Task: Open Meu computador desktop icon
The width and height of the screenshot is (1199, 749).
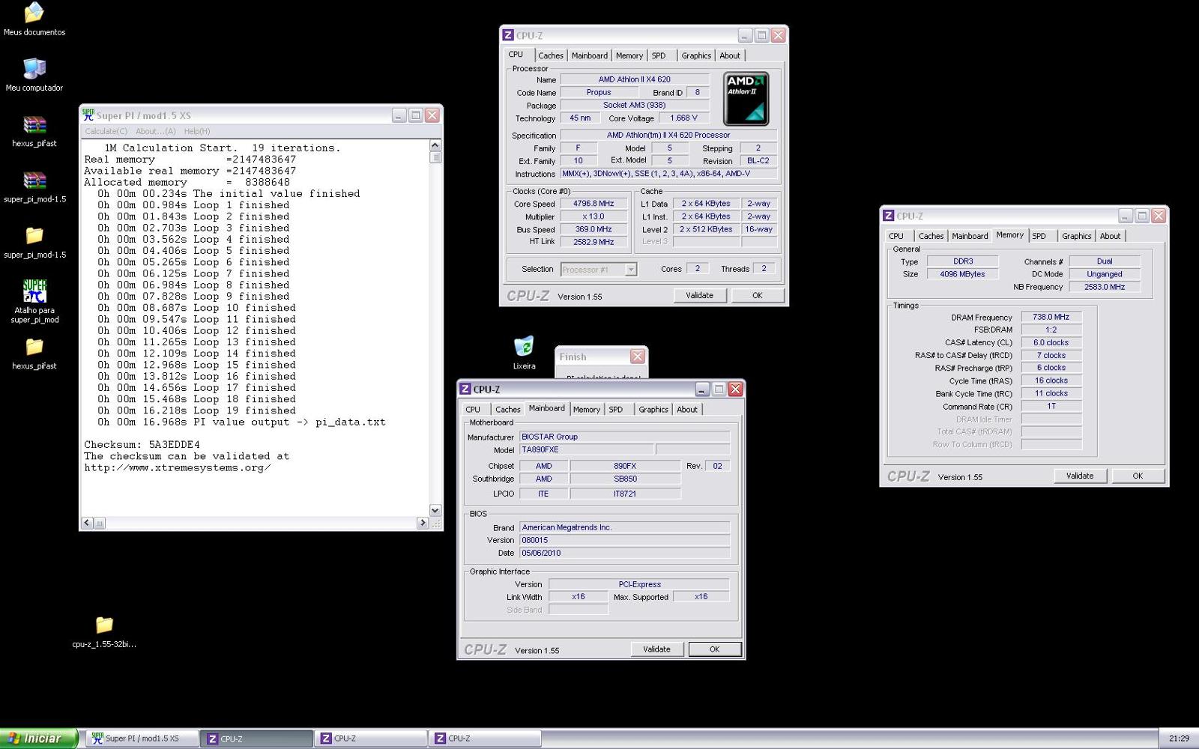Action: [34, 69]
